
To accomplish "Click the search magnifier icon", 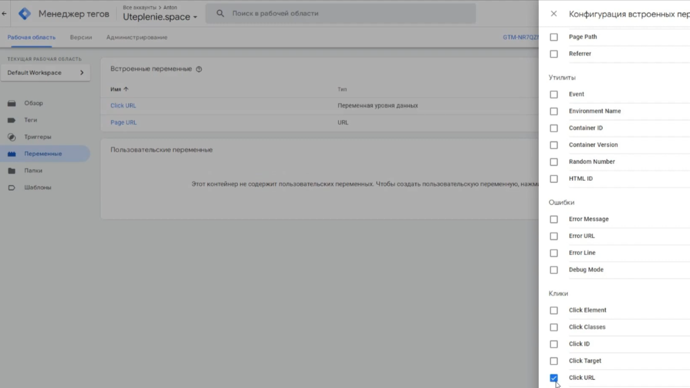I will [220, 13].
